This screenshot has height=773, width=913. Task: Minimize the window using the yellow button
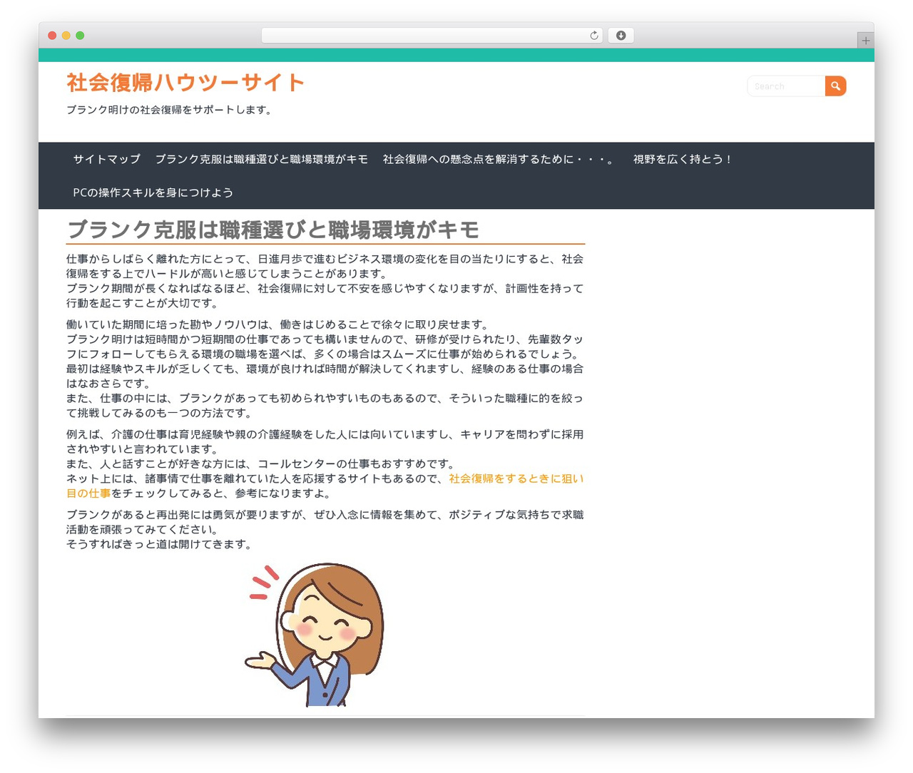point(66,36)
